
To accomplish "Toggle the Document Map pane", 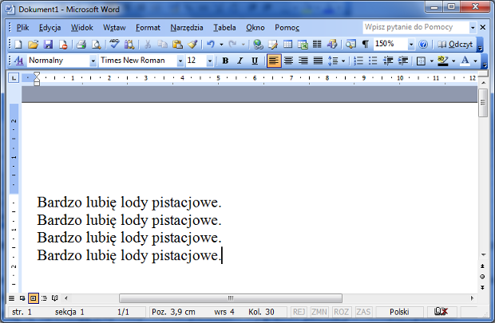I will point(350,44).
